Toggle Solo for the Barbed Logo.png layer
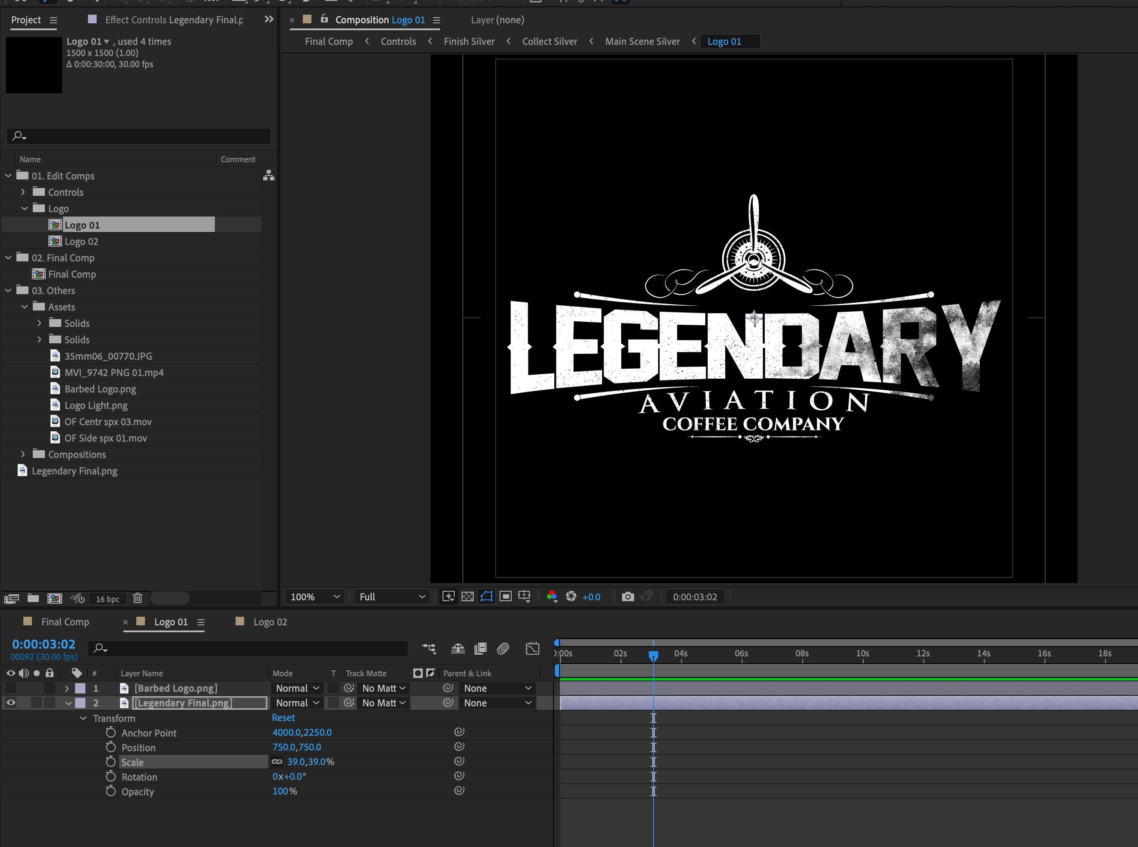1138x847 pixels. click(36, 688)
